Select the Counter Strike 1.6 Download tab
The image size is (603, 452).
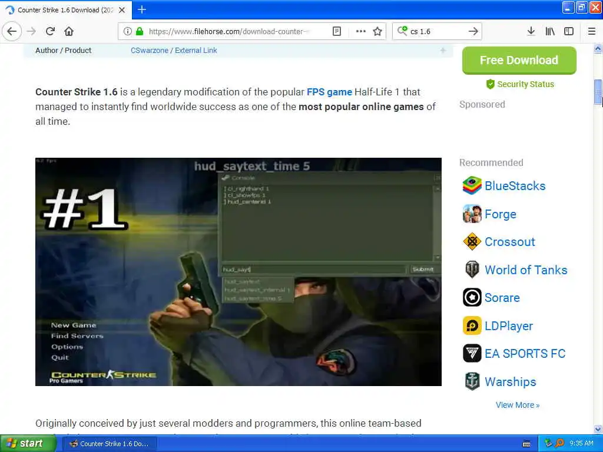[66, 10]
